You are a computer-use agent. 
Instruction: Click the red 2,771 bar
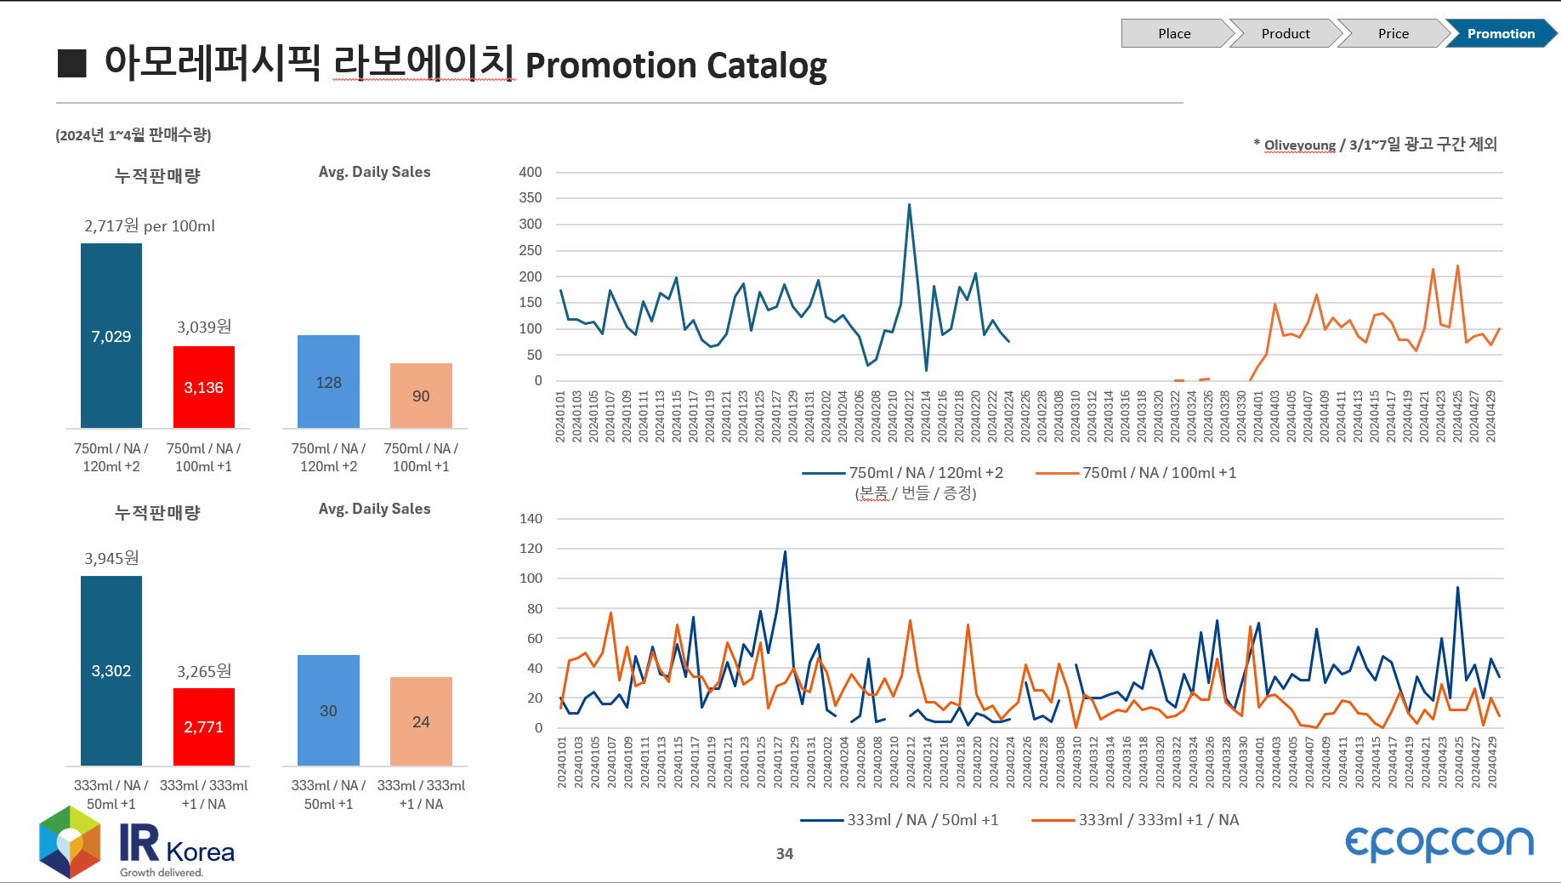204,726
